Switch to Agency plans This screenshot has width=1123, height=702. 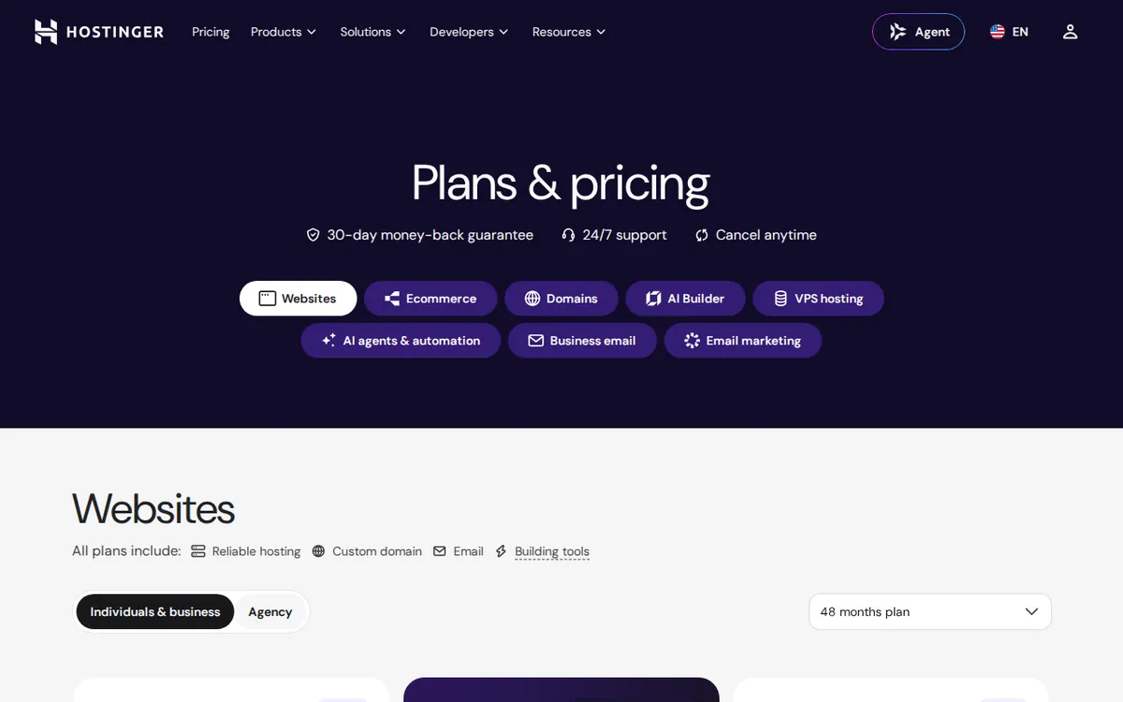click(270, 612)
